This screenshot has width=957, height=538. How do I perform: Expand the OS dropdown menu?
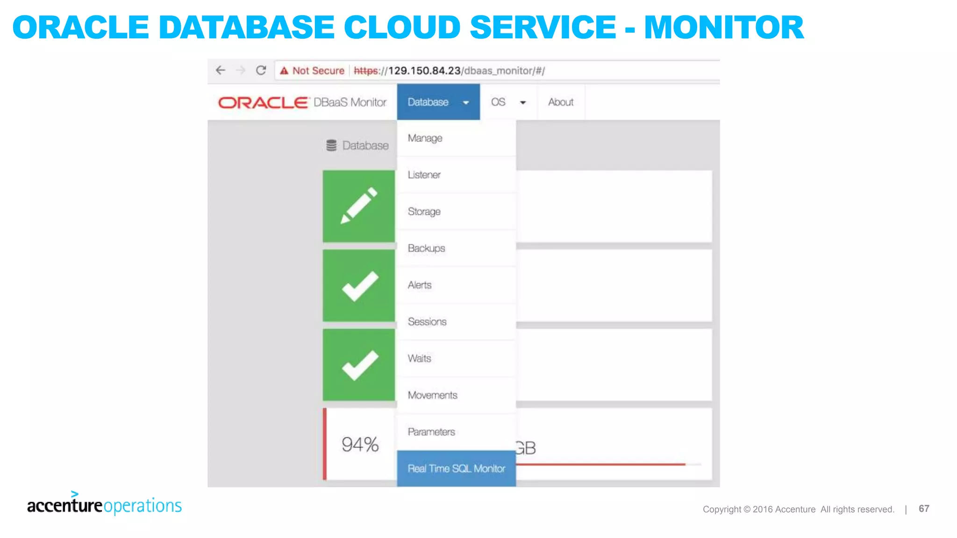point(508,102)
